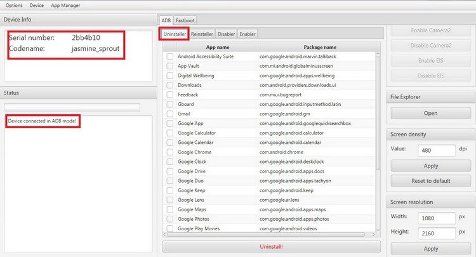Click serial number 2bb4b10
The image size is (476, 257).
(86, 37)
